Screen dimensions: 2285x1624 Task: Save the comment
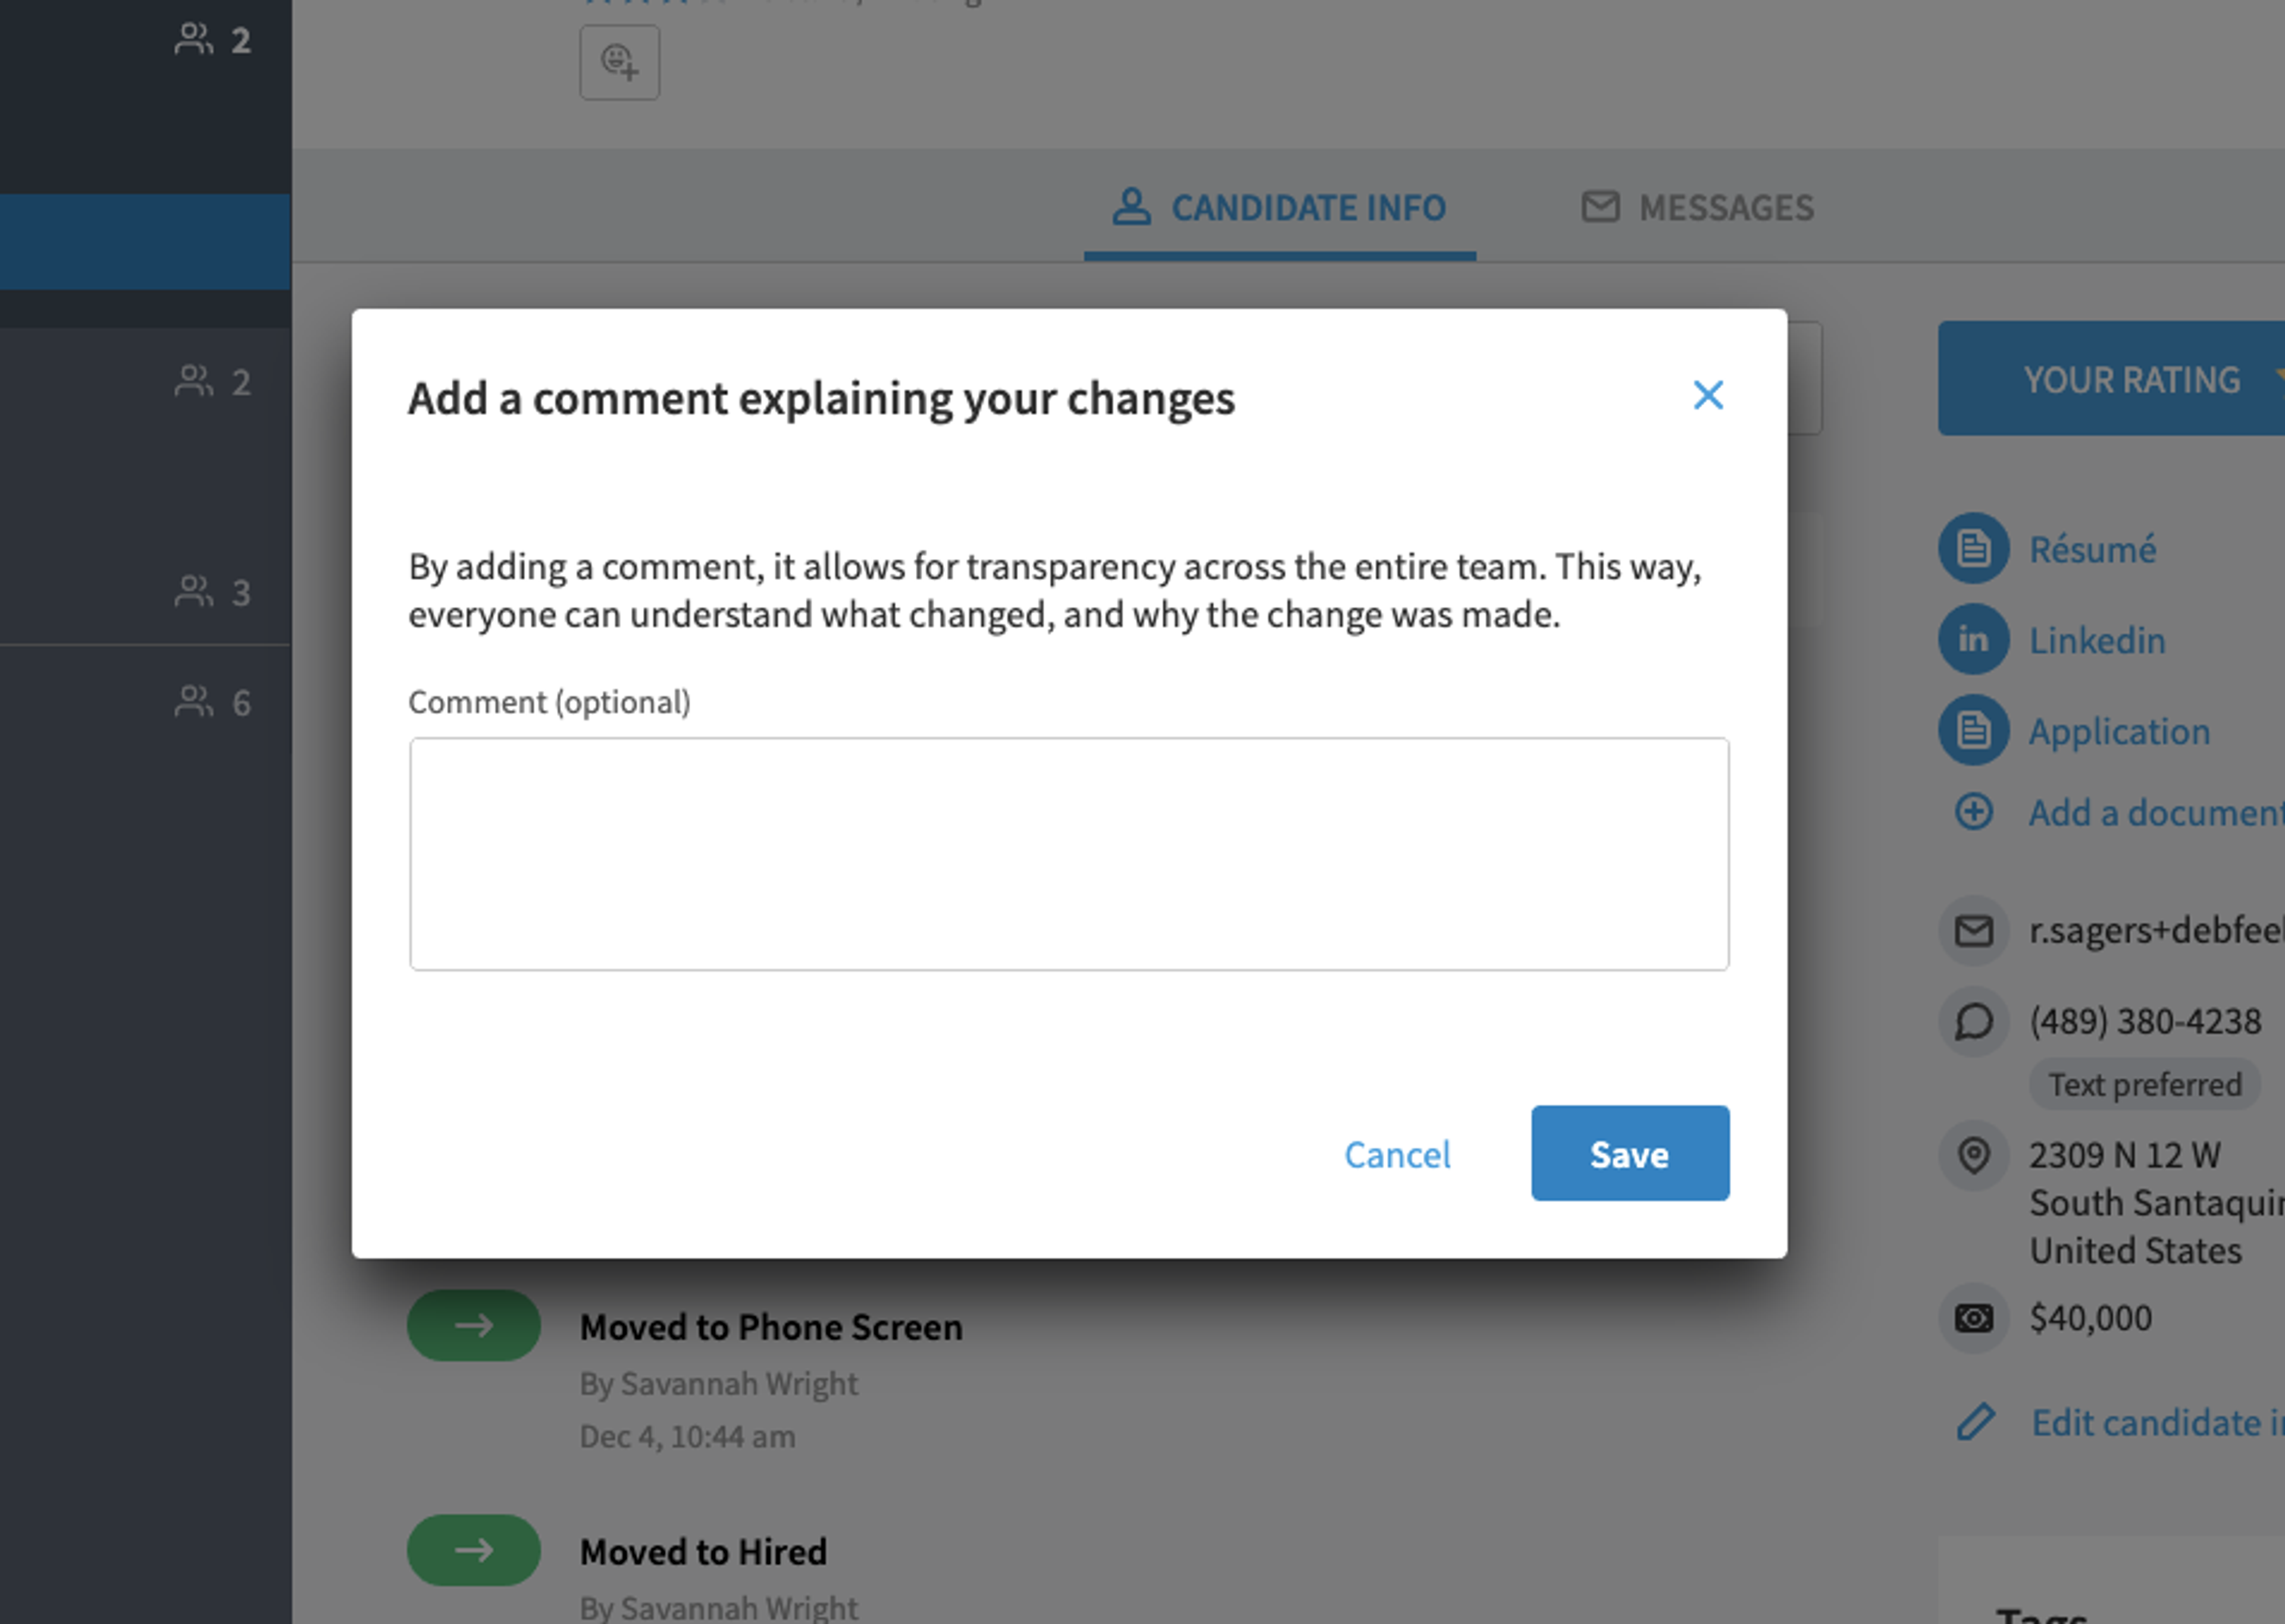point(1629,1153)
